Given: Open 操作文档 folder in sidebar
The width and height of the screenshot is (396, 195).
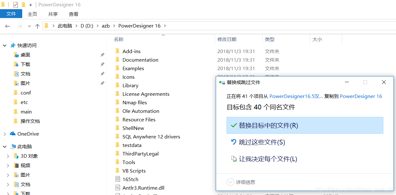Looking at the screenshot, I should 30,121.
